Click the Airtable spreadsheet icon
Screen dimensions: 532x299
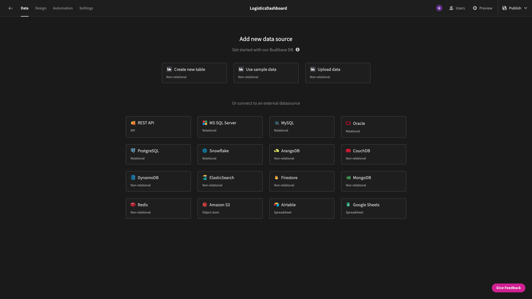pos(277,205)
